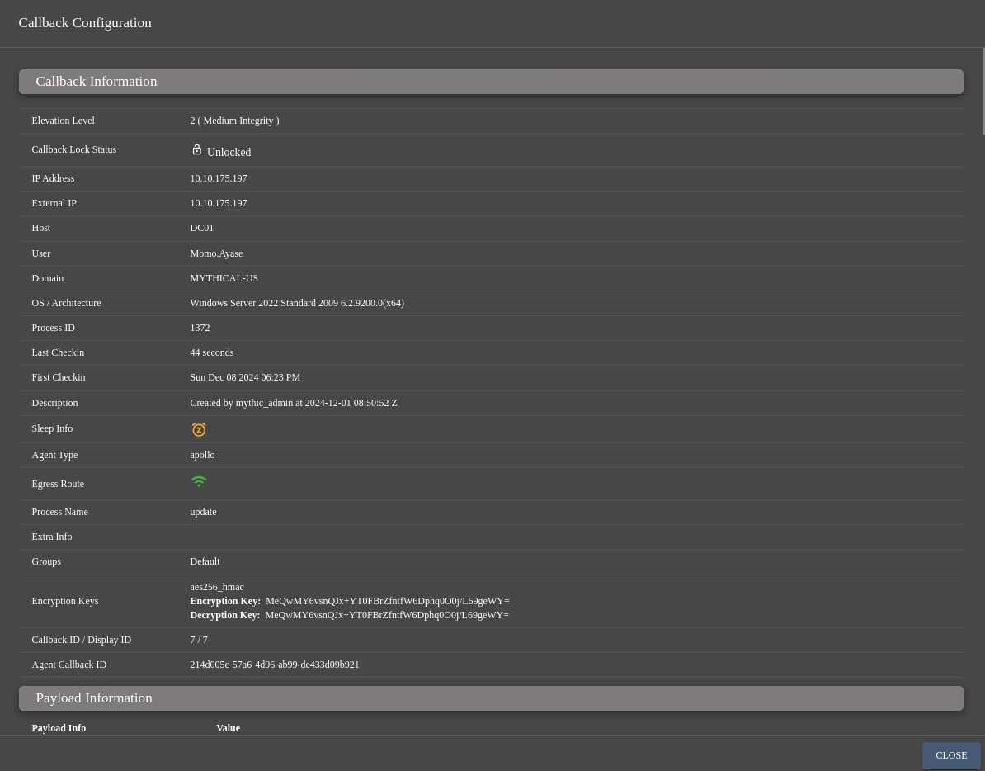Click the Callback ID value 7 / 7
The image size is (985, 771).
coord(199,640)
